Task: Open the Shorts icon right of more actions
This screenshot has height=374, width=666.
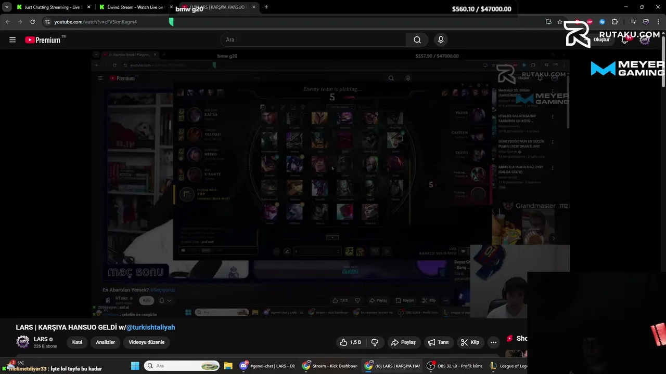Action: [510, 338]
